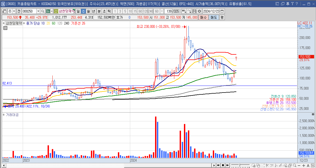
Task: Expand the interval dropdown arrow beside 60
Action: (x=162, y=11)
